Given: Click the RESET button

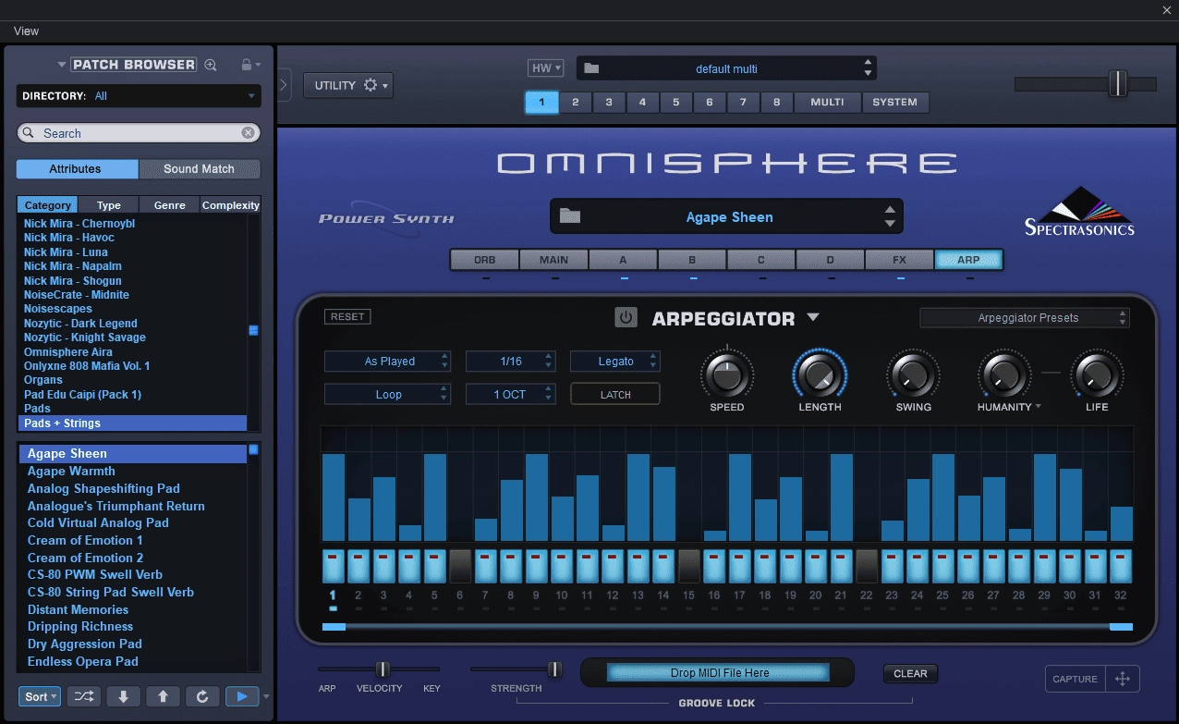Looking at the screenshot, I should coord(347,316).
